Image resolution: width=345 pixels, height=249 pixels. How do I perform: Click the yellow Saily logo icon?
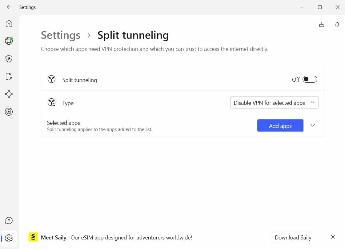pyautogui.click(x=33, y=237)
